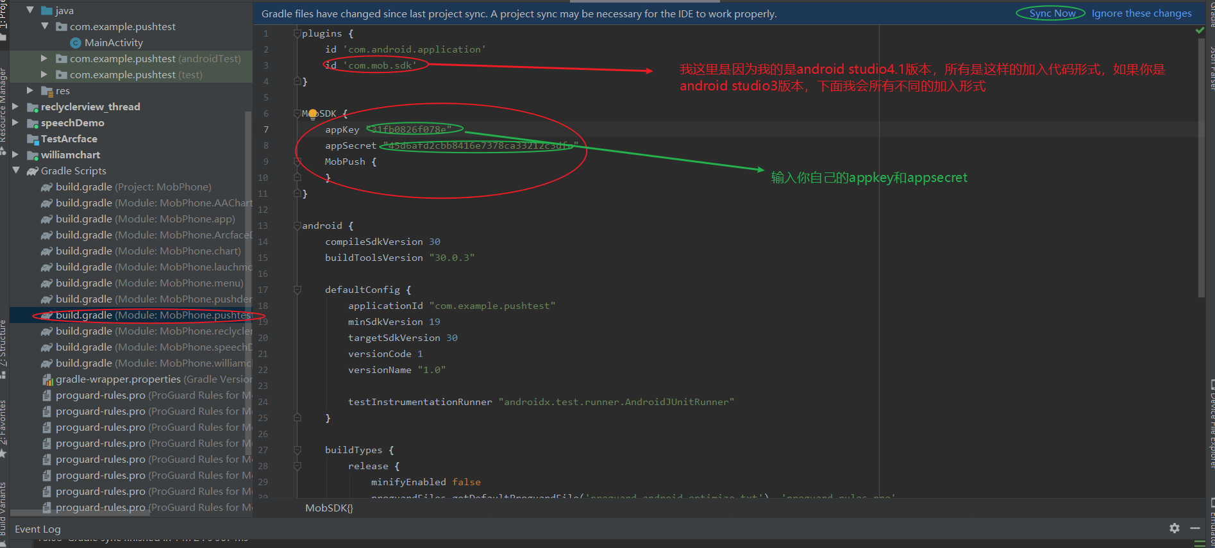
Task: Open the Event Log settings gear
Action: 1175,528
